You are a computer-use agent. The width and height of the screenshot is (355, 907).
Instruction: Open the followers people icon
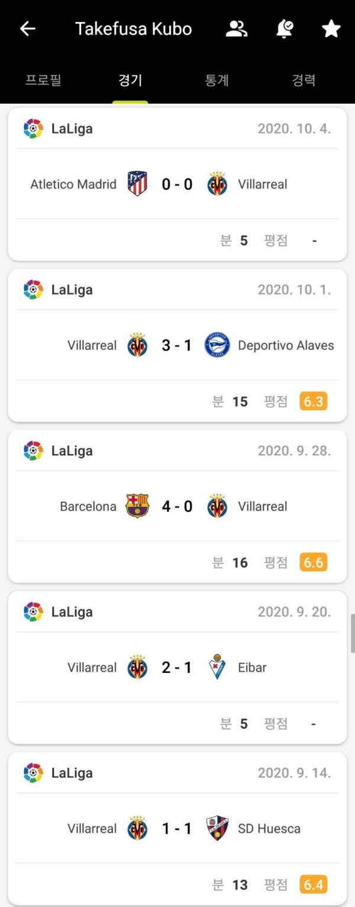click(237, 29)
